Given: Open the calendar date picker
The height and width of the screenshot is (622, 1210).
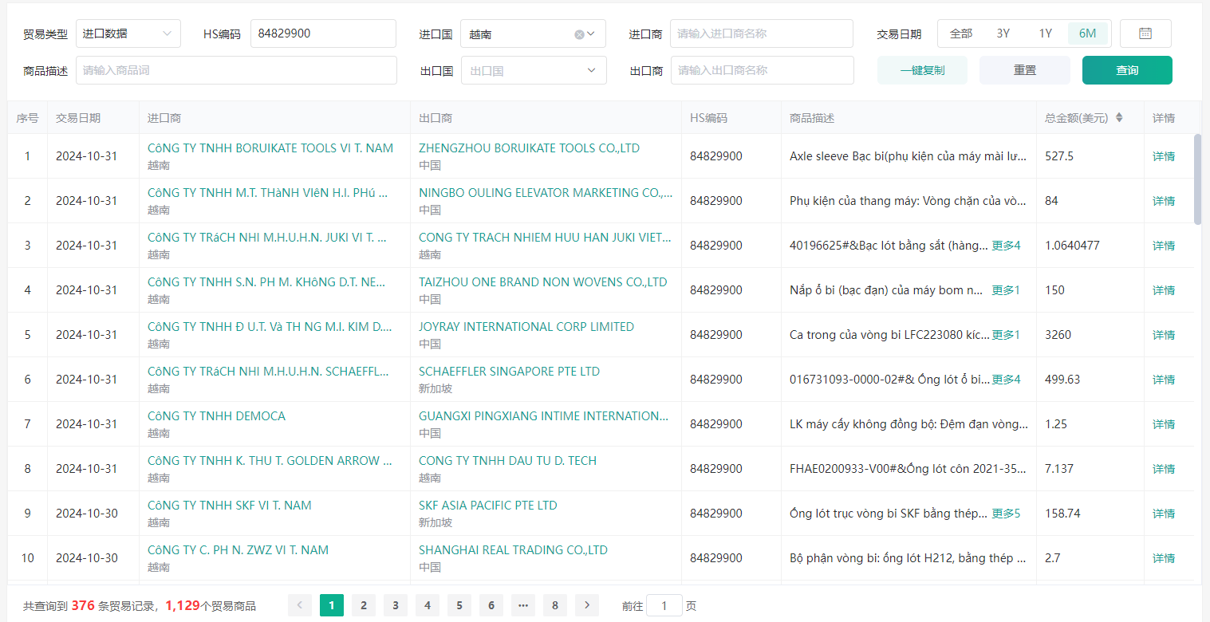Looking at the screenshot, I should point(1145,33).
